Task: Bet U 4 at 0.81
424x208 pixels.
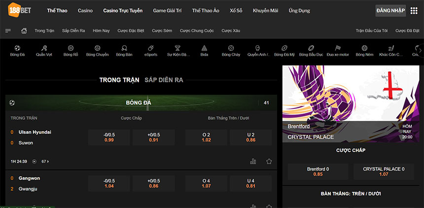Action: pos(250,183)
